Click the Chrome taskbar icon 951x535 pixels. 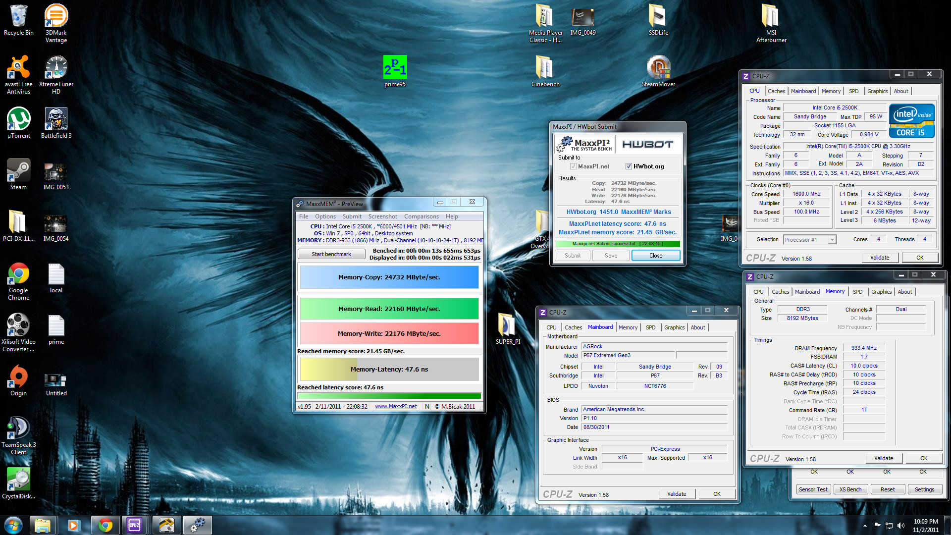point(105,525)
